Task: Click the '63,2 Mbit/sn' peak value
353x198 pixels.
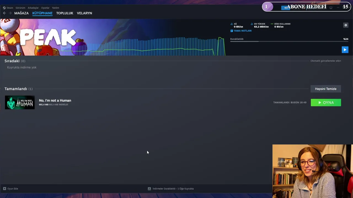Action: 261,27
